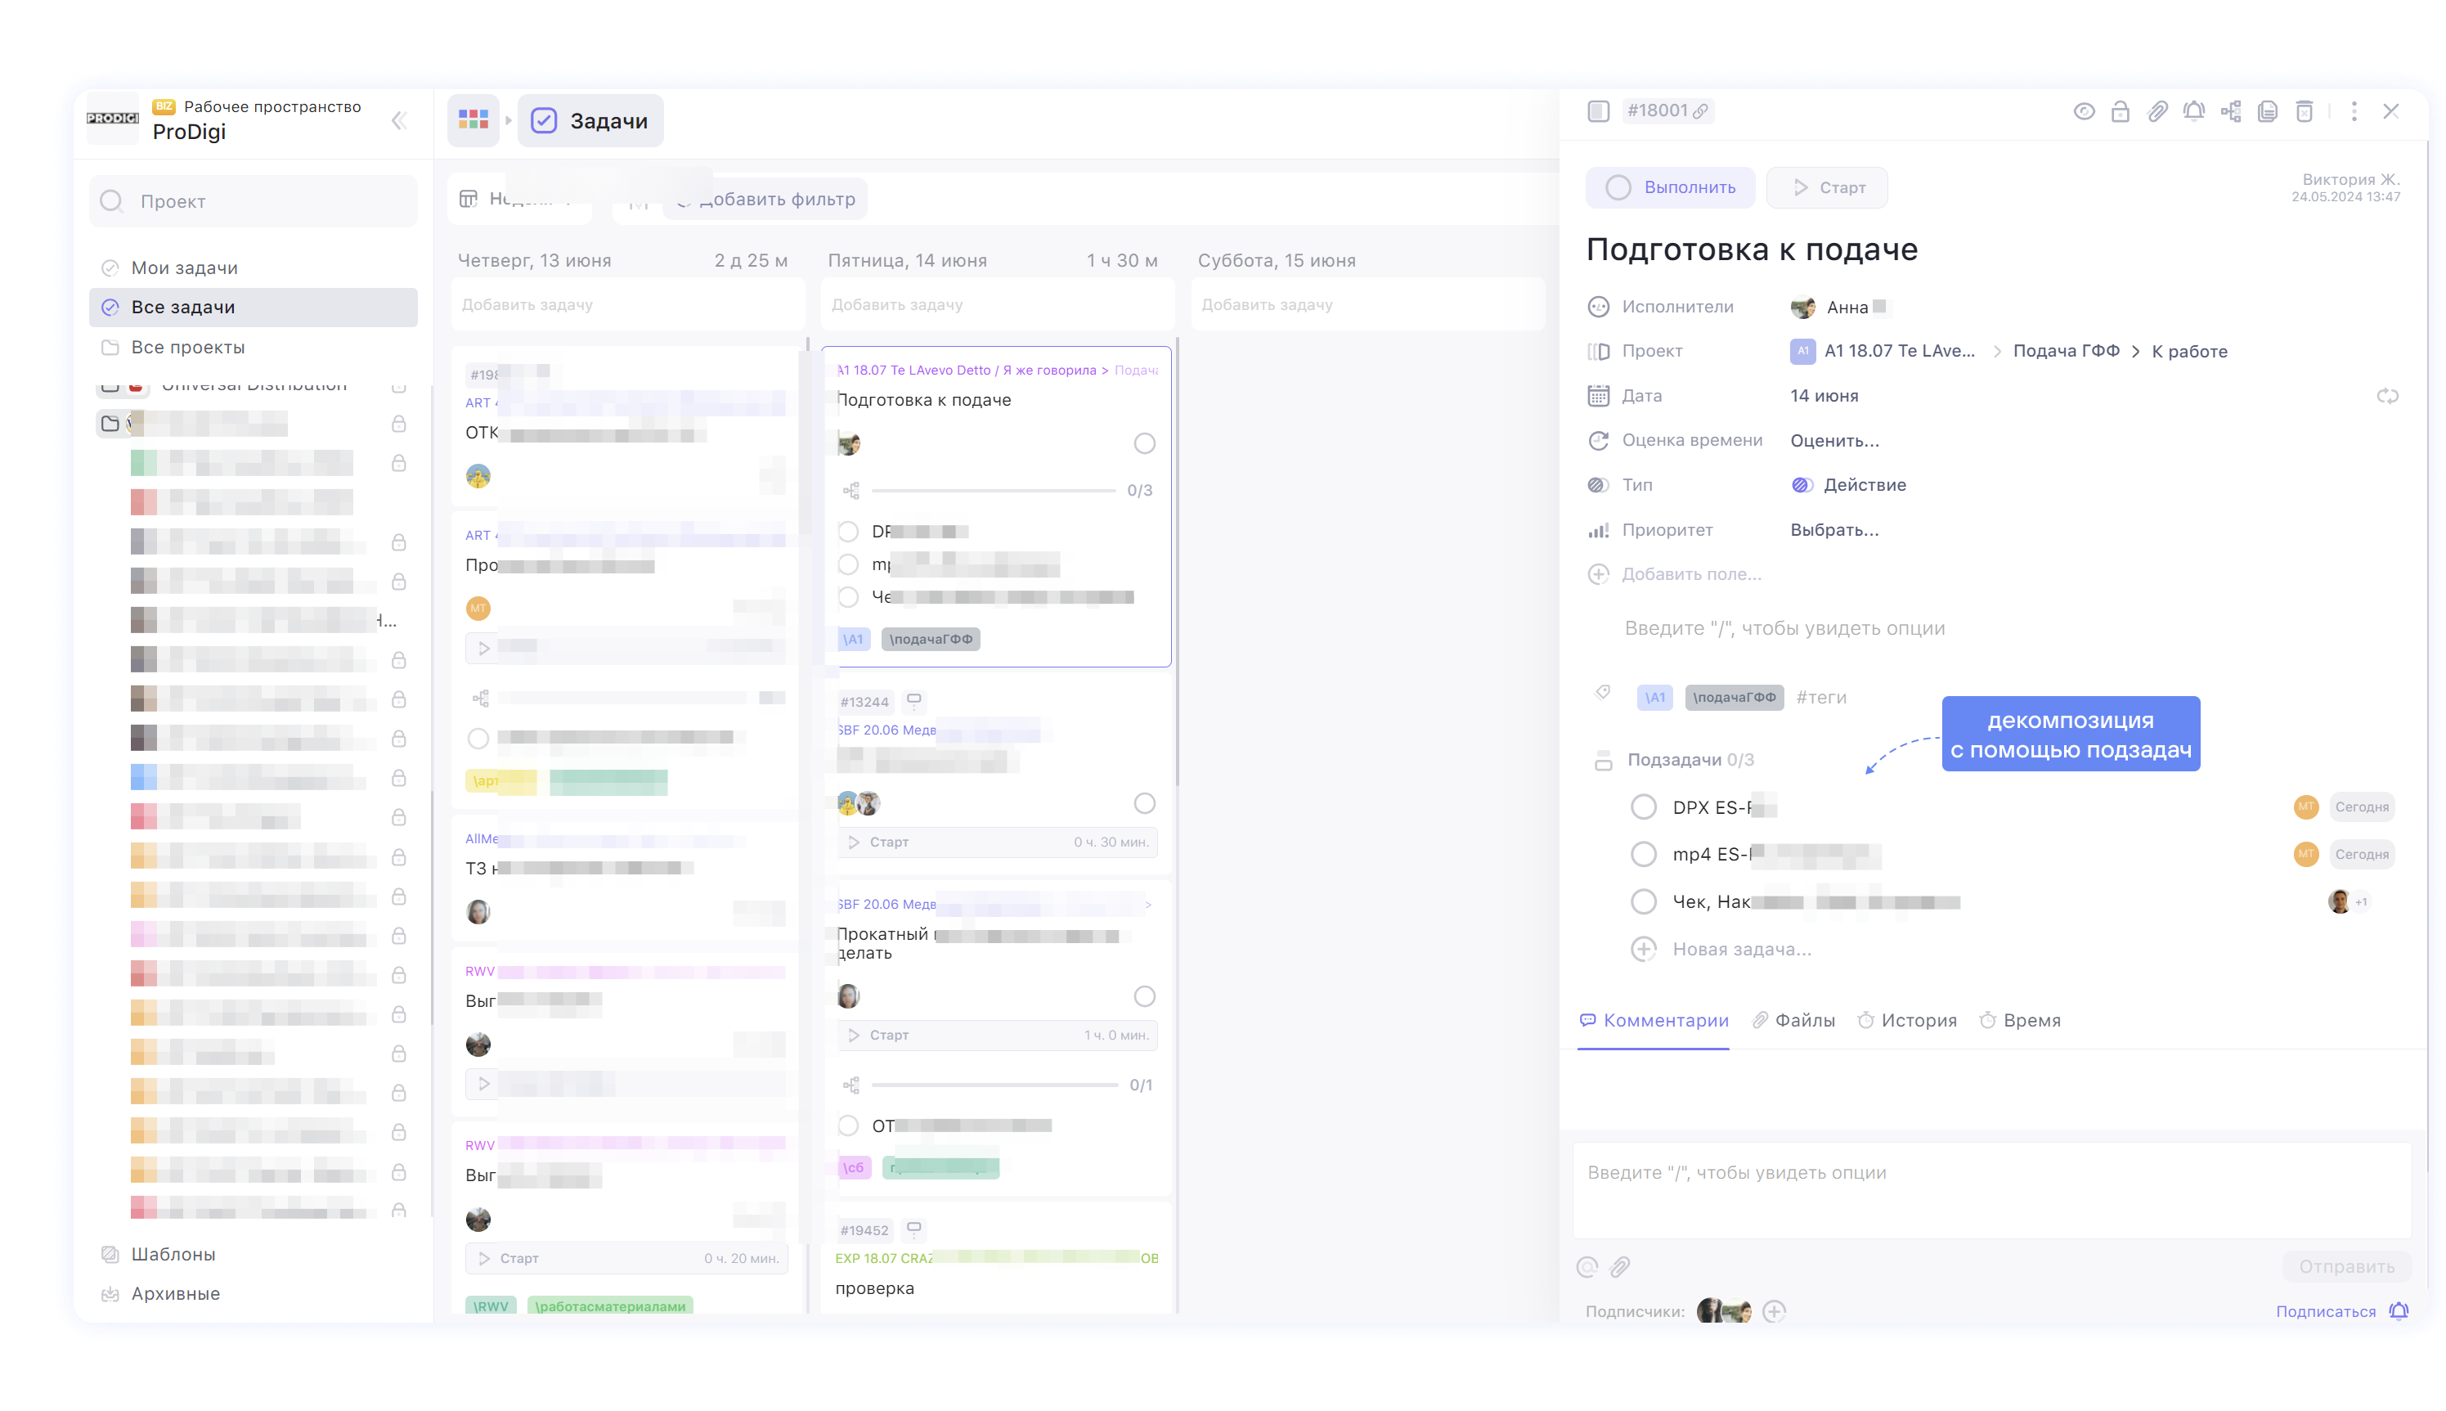Image resolution: width=2446 pixels, height=1411 pixels.
Task: Expand the Добавить поле... option
Action: click(x=1675, y=573)
